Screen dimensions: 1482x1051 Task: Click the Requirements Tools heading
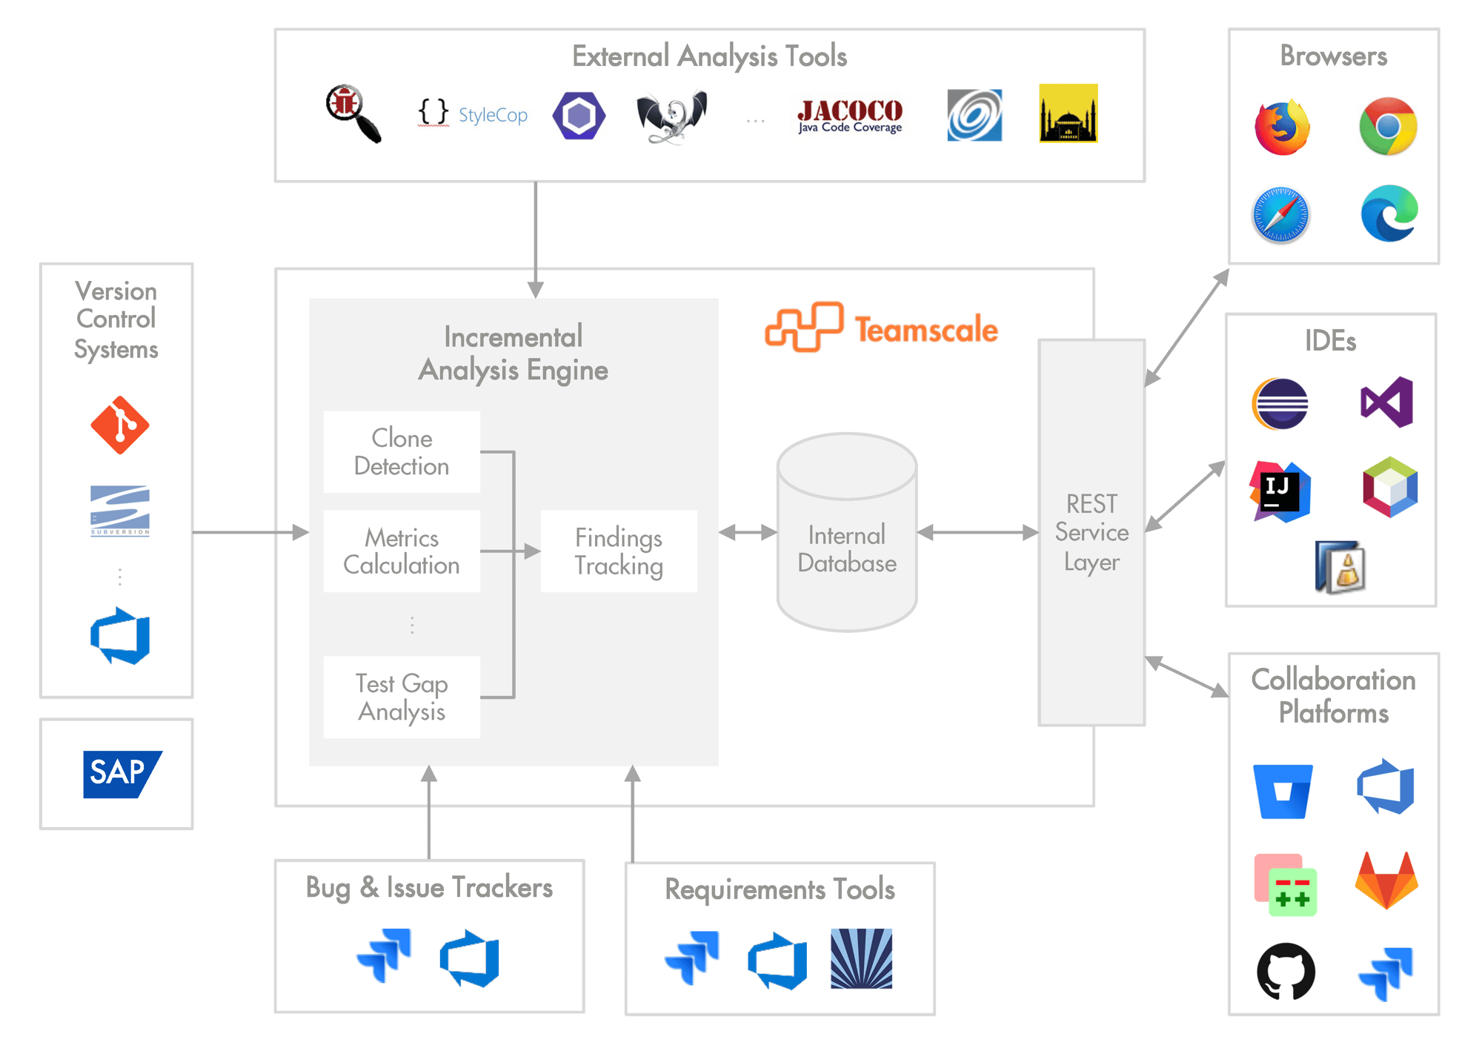click(780, 889)
